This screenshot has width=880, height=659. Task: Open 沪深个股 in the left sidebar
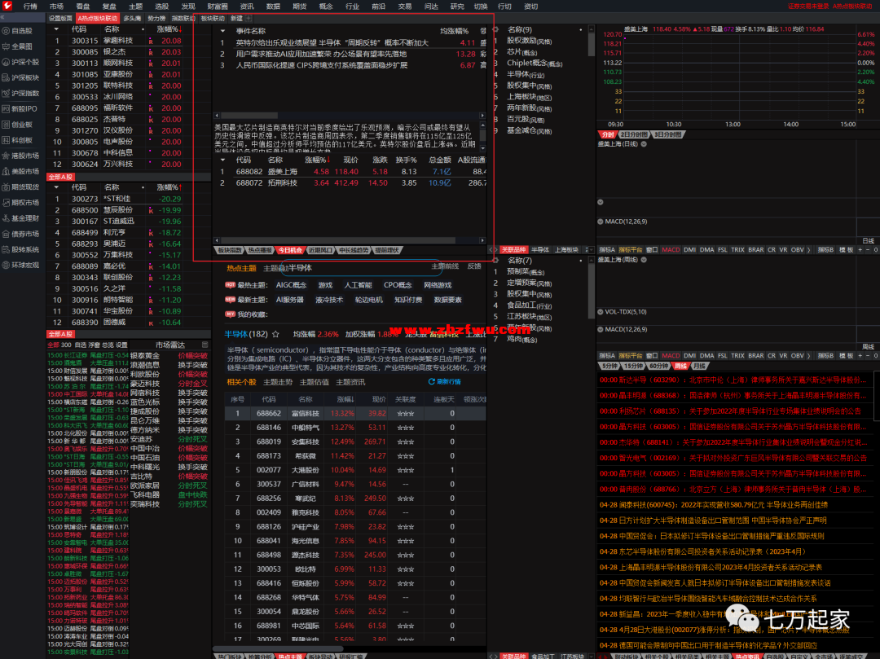pos(21,62)
